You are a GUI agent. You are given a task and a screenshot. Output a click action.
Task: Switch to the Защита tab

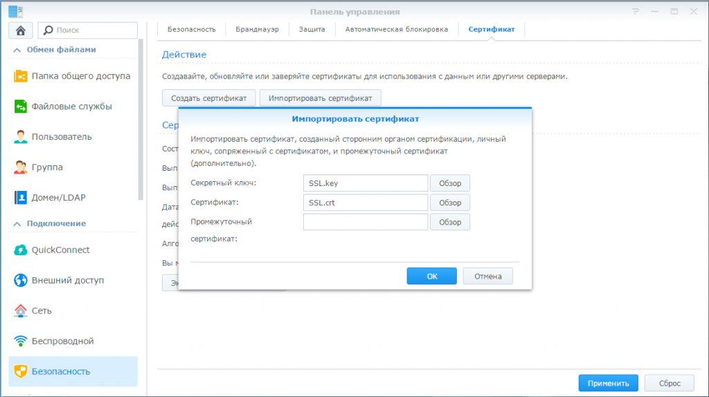tap(312, 30)
